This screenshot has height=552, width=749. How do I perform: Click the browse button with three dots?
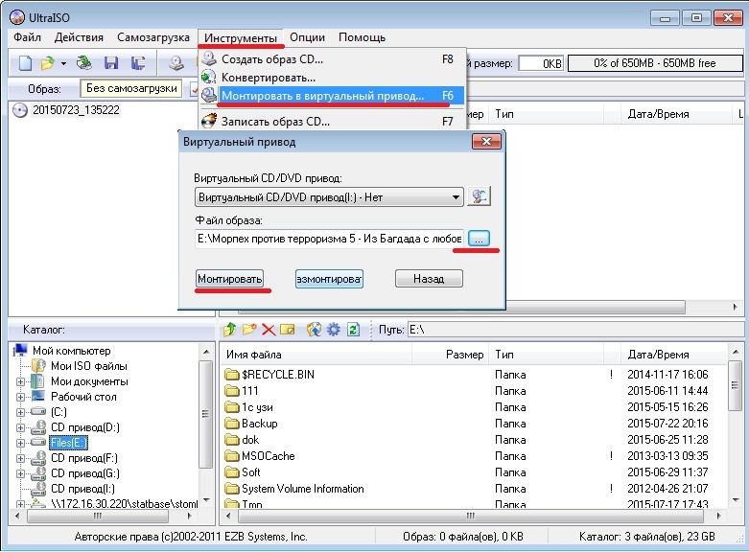pos(480,238)
